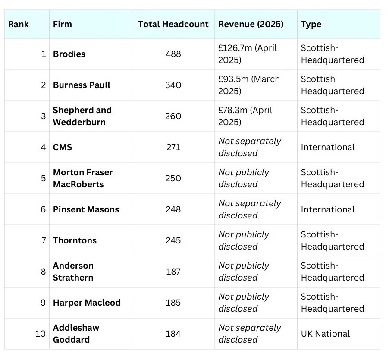The image size is (389, 354).
Task: Select the CMS firm cell
Action: 63,147
